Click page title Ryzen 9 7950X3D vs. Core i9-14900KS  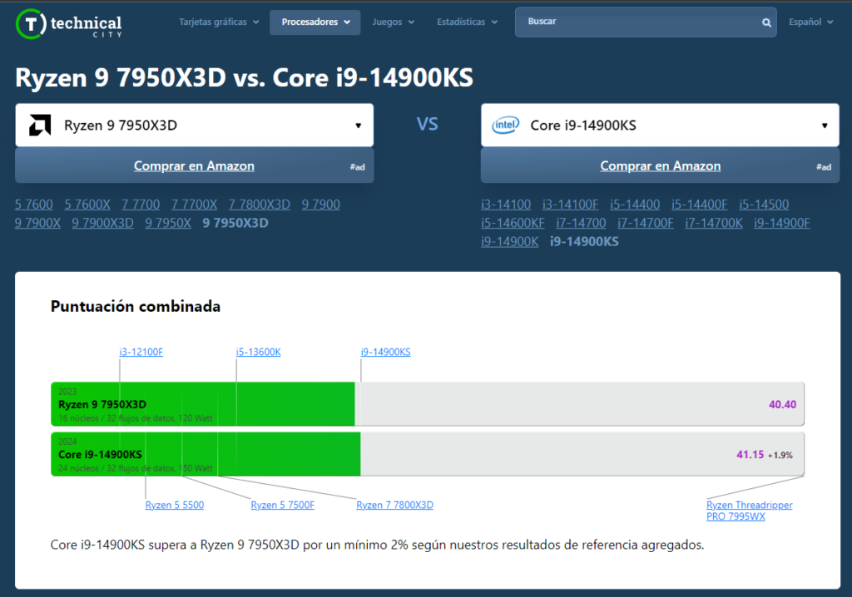(244, 77)
